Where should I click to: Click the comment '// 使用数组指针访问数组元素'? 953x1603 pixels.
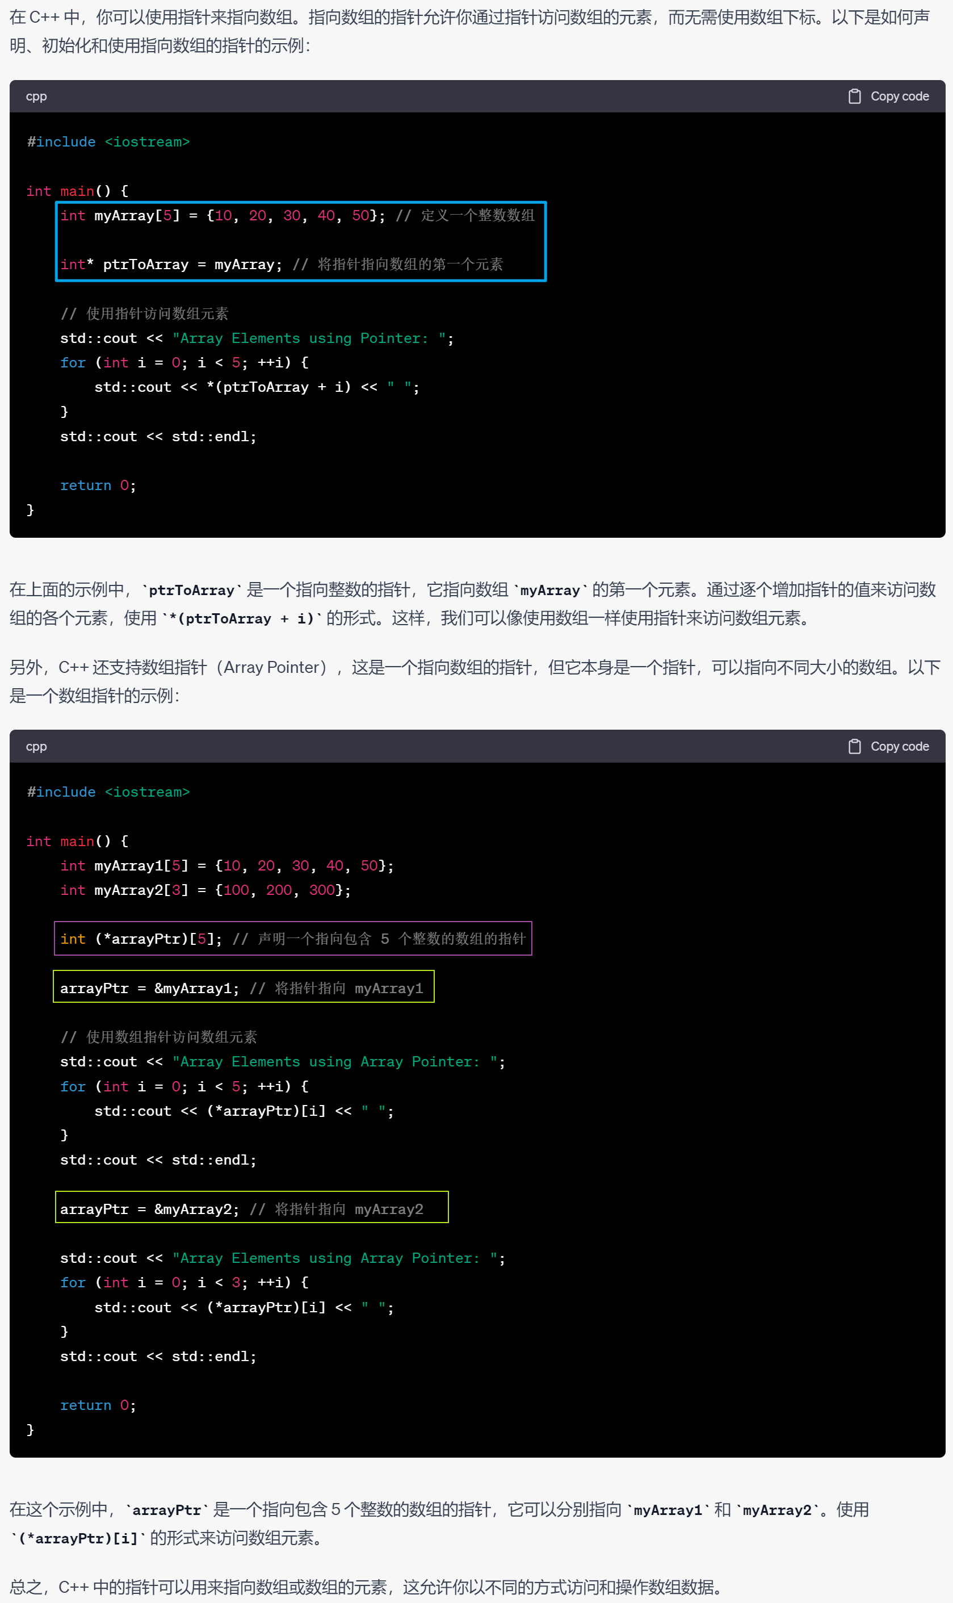point(158,1037)
